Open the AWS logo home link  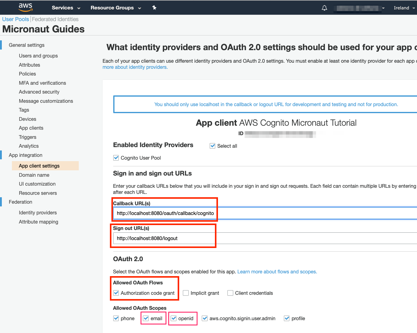click(x=25, y=7)
